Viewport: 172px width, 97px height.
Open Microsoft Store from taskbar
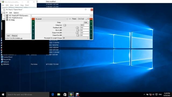coord(65,95)
